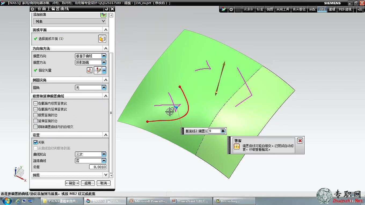Collapse the 倒圆尖角 section
365x205 pixels.
(105, 80)
